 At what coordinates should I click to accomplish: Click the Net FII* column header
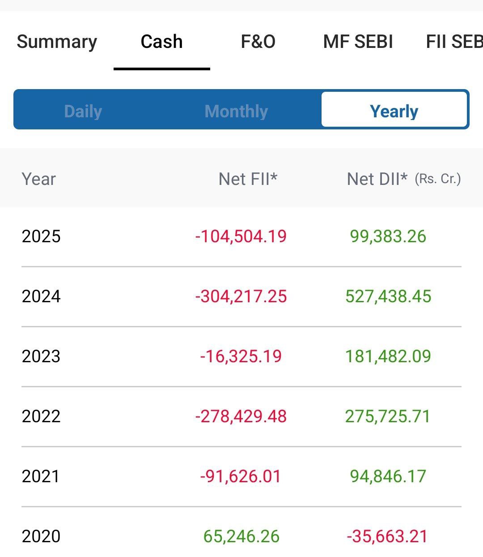(248, 179)
